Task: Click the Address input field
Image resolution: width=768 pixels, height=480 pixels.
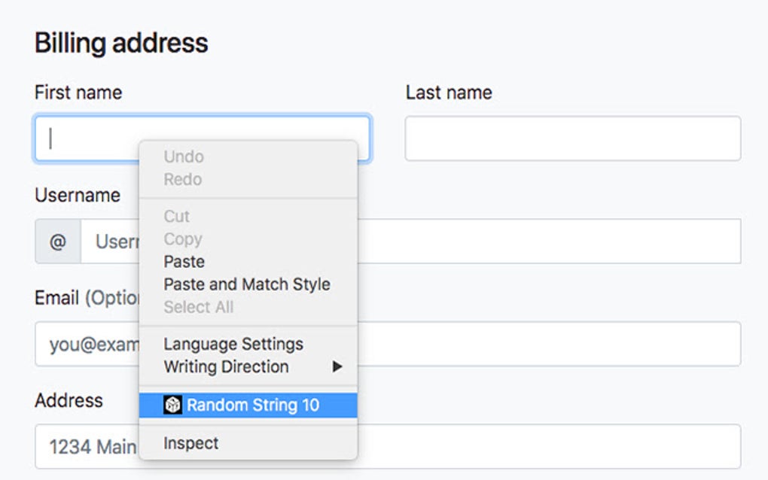Action: pos(550,446)
